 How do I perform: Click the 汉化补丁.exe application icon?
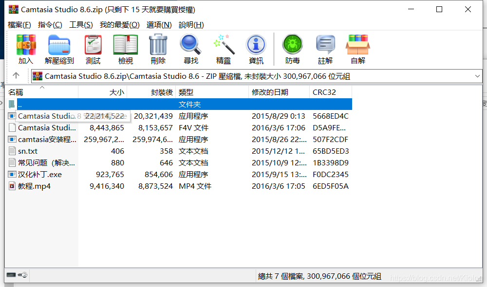click(12, 174)
